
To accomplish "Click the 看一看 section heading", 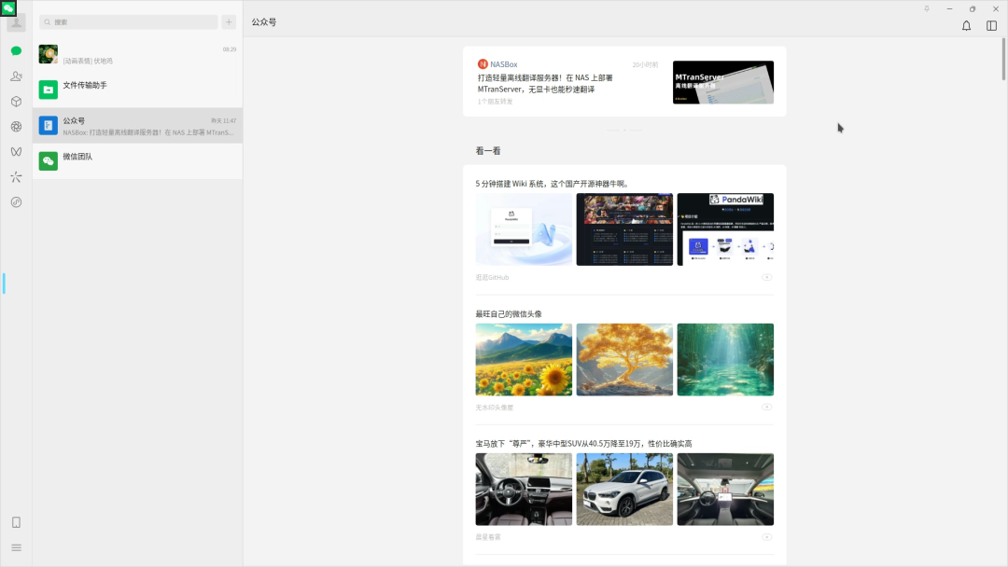I will [x=488, y=151].
